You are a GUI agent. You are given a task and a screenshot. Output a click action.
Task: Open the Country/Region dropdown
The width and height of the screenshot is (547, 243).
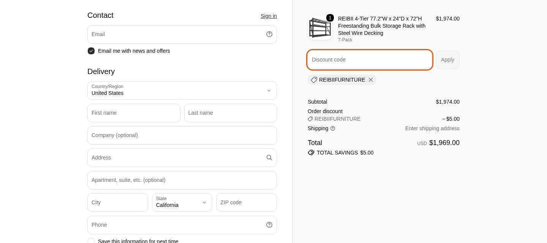point(182,90)
